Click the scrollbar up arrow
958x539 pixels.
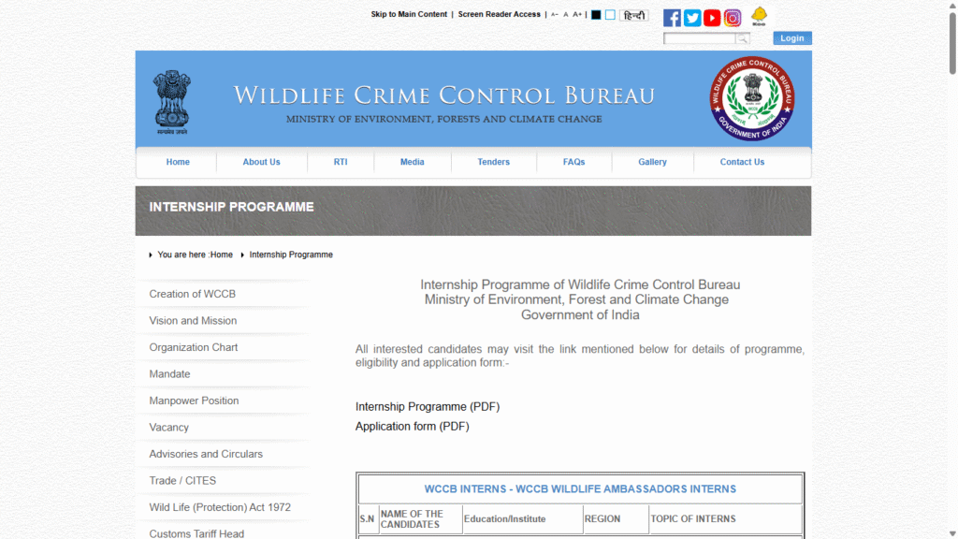click(952, 5)
